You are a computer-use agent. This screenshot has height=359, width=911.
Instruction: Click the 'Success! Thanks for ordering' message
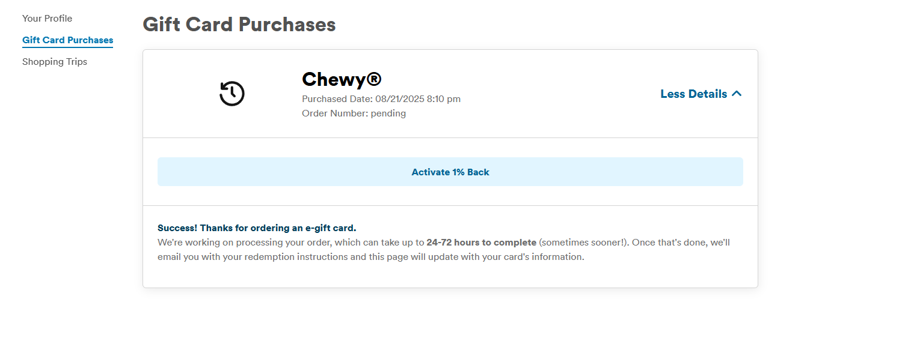click(x=257, y=228)
